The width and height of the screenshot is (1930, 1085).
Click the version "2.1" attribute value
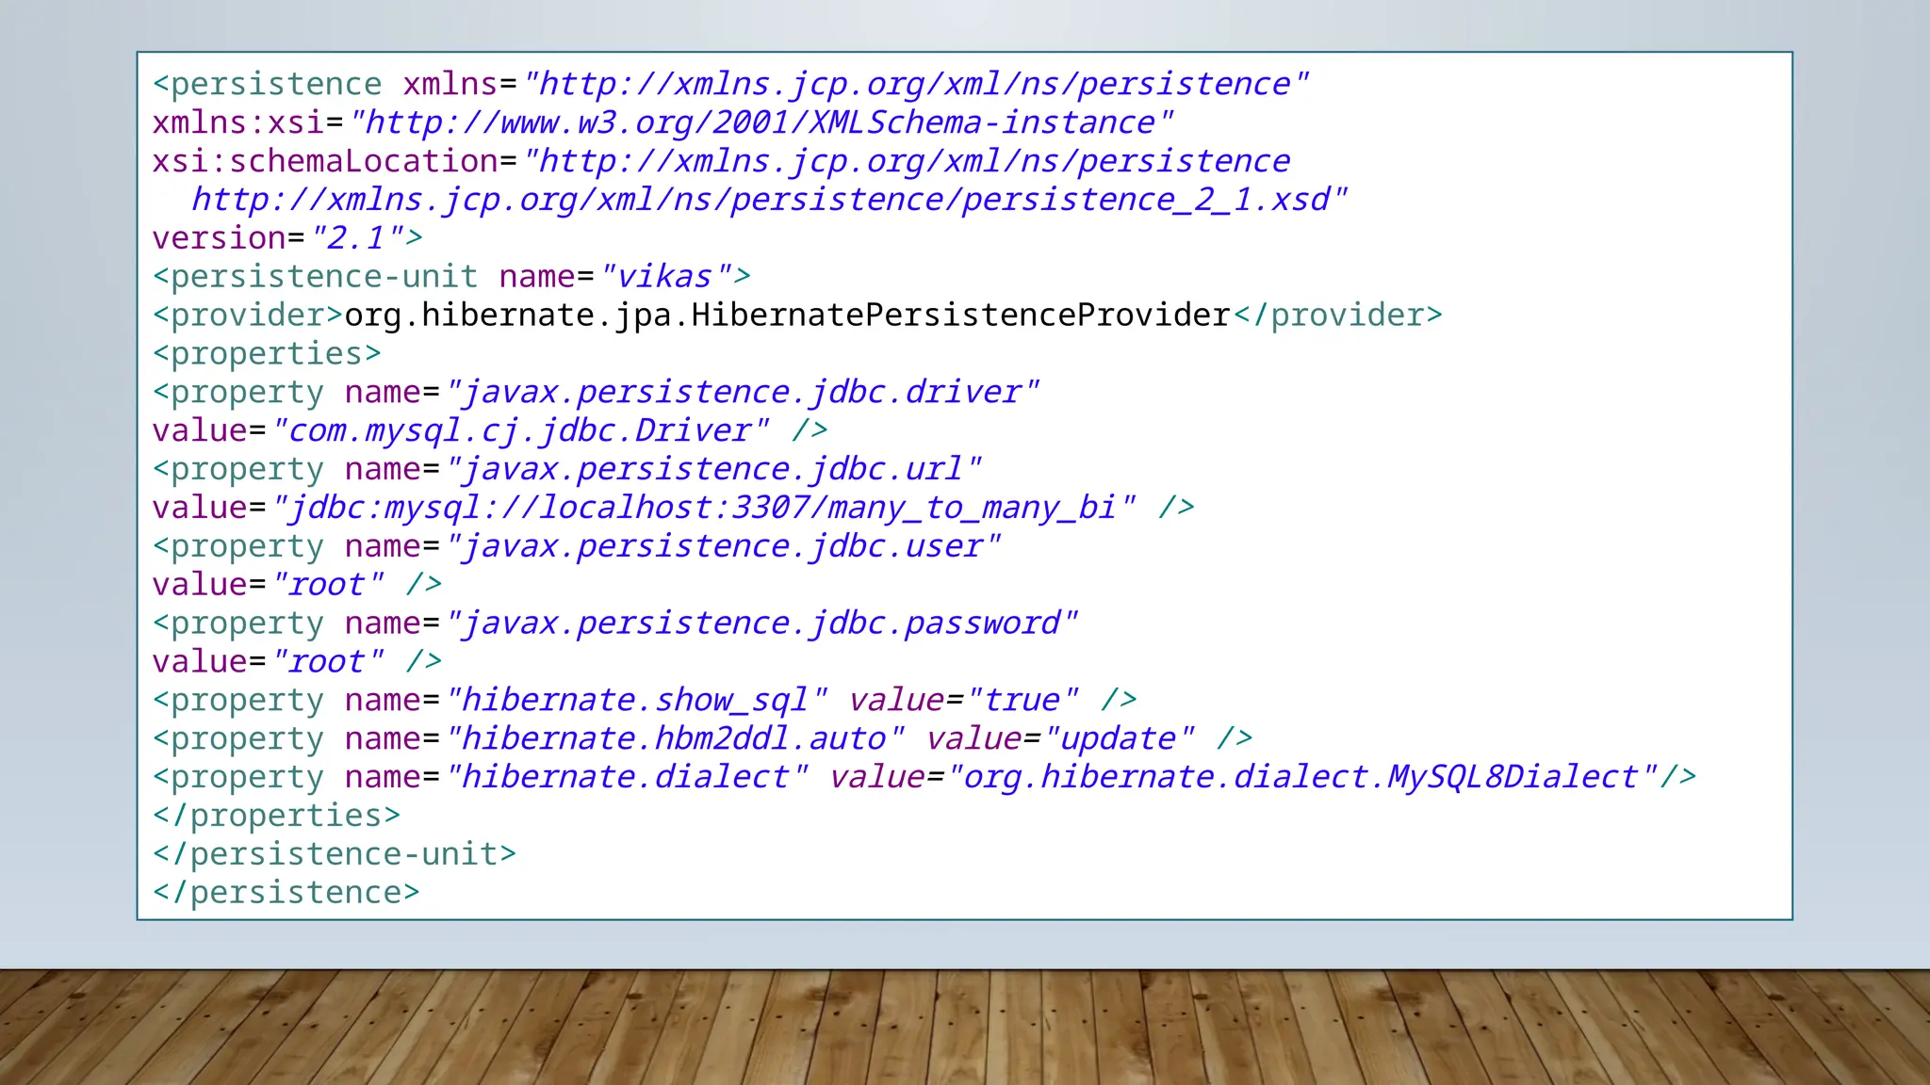tap(358, 238)
